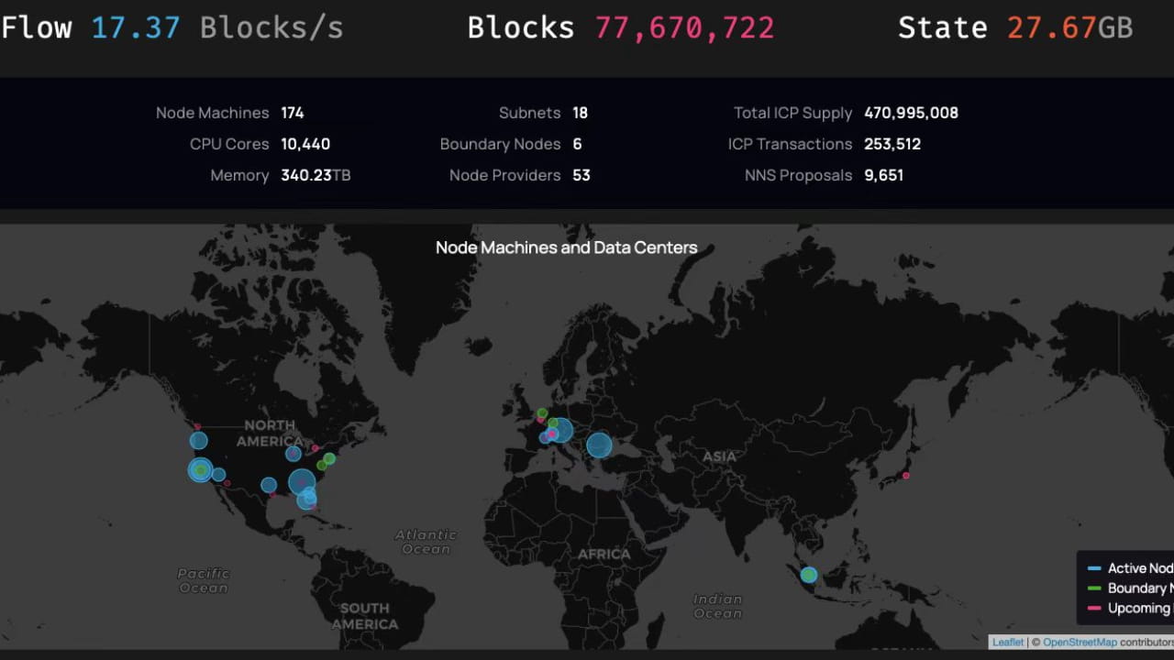1174x660 pixels.
Task: Click the green boundary node marker over England
Action: tap(542, 412)
